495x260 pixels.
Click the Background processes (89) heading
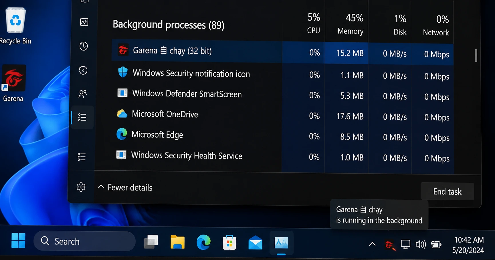point(169,25)
